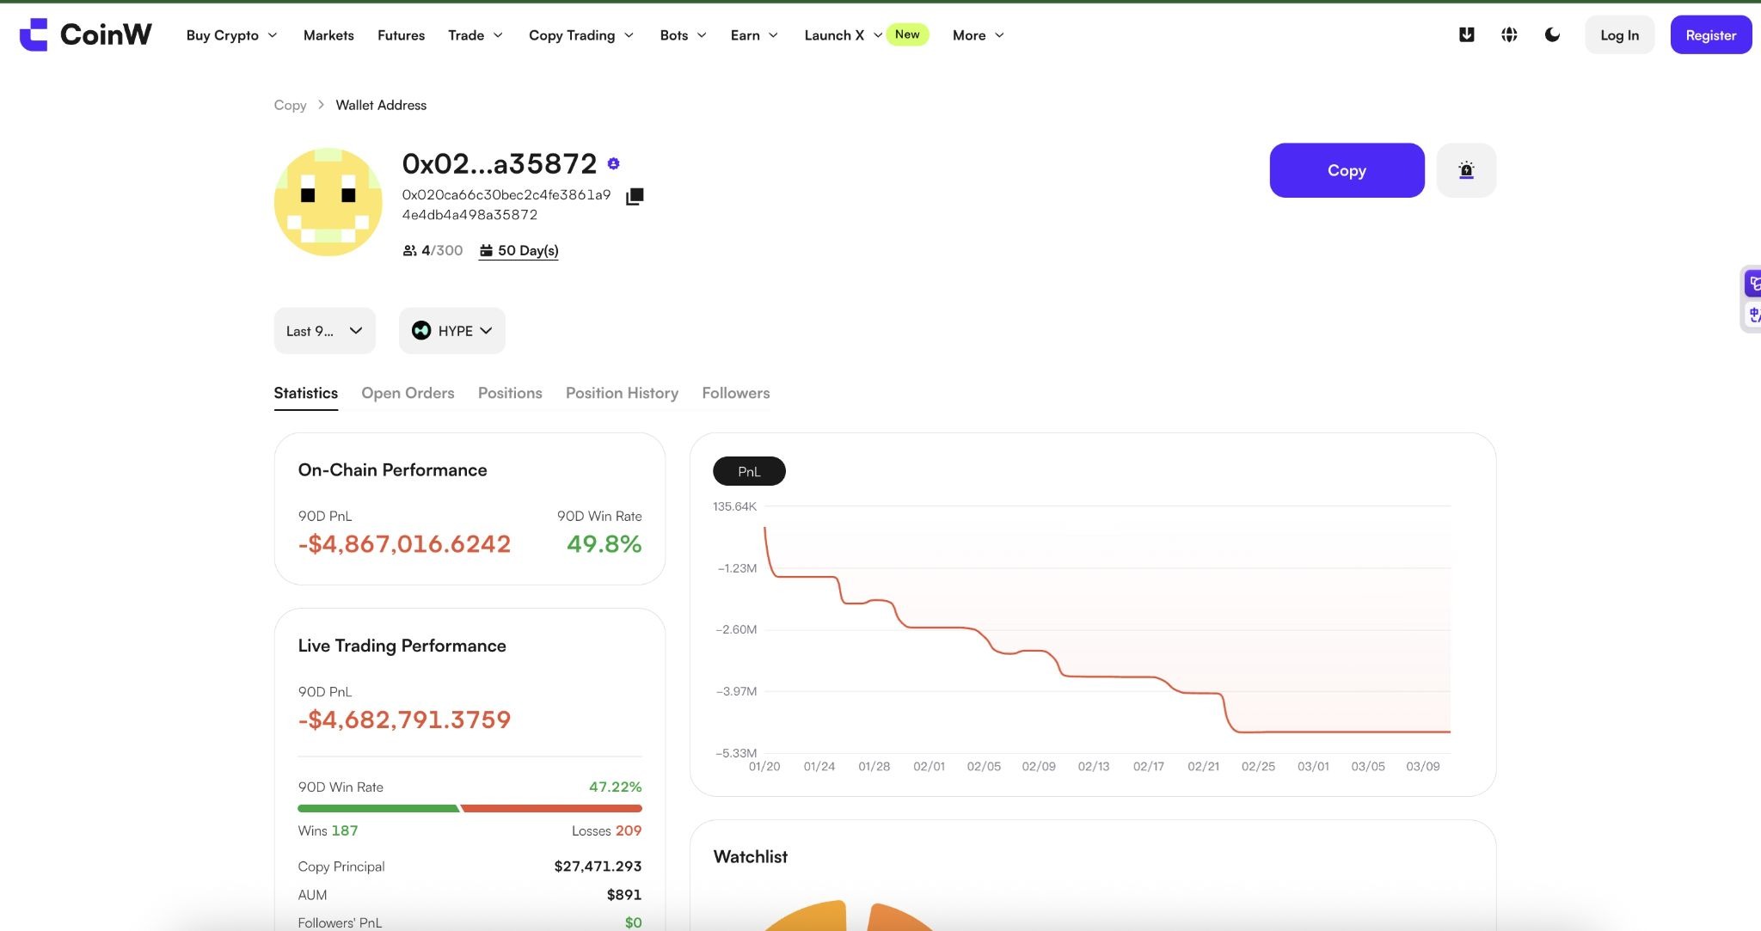Screen dimensions: 1761x931
Task: Open the language globe icon
Action: (1509, 34)
